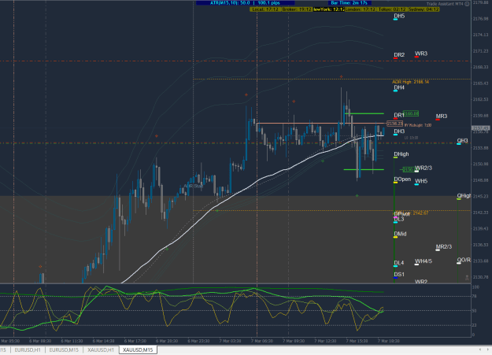This screenshot has height=355, width=492.
Task: Click the QHigh level label
Action: pos(464,196)
